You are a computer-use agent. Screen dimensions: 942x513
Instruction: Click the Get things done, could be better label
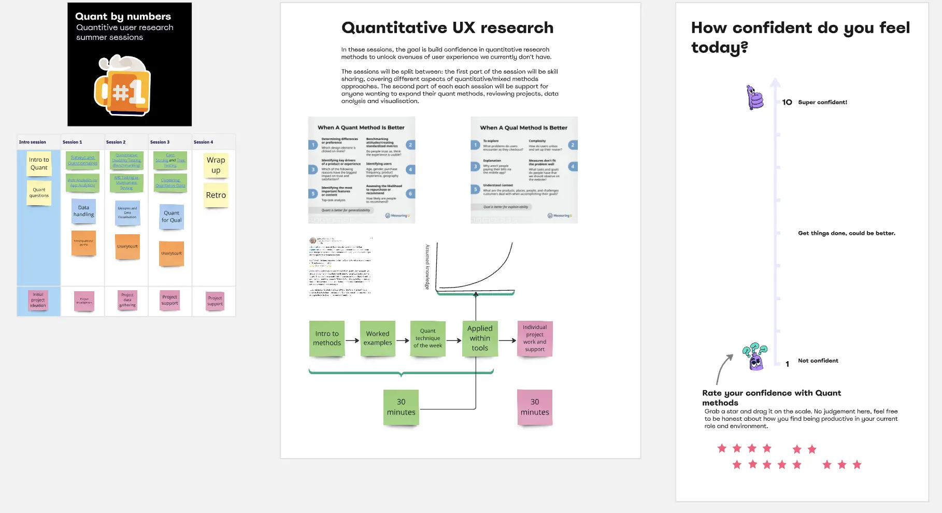(847, 233)
